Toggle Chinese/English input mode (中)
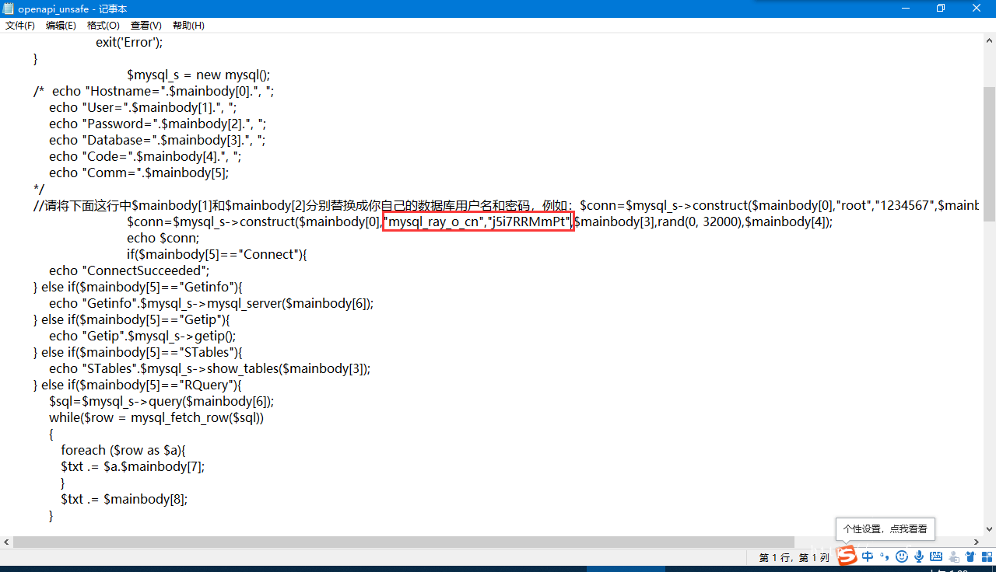Screen dimensions: 996x572 pyautogui.click(x=868, y=556)
